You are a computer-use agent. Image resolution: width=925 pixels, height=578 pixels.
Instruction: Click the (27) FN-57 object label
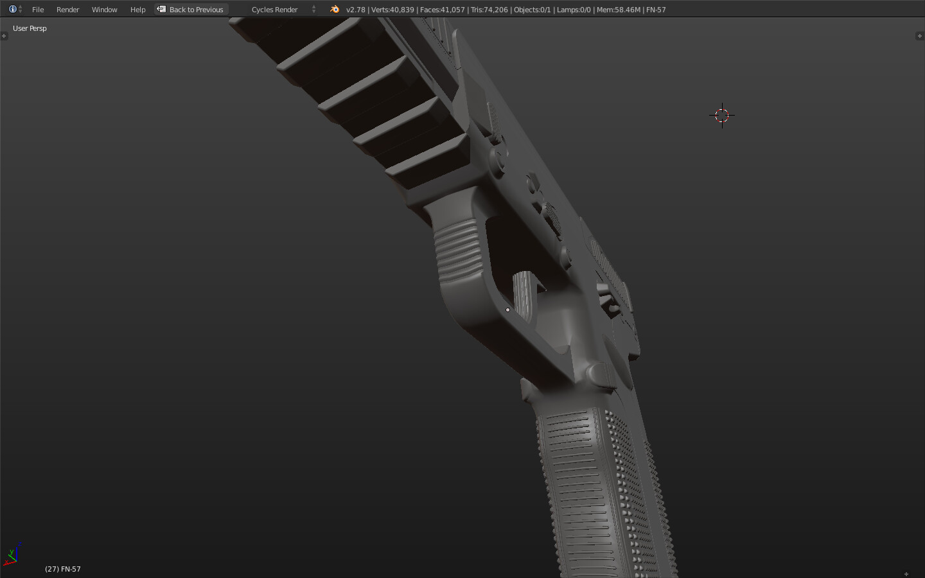63,569
